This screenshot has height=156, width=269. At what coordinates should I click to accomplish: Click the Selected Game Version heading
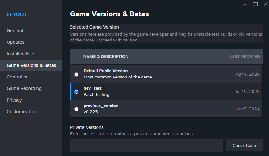(94, 27)
